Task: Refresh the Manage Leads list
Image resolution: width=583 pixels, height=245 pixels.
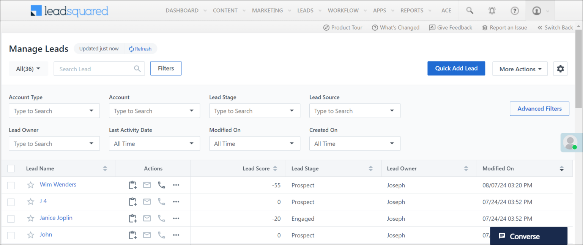Action: coord(140,49)
